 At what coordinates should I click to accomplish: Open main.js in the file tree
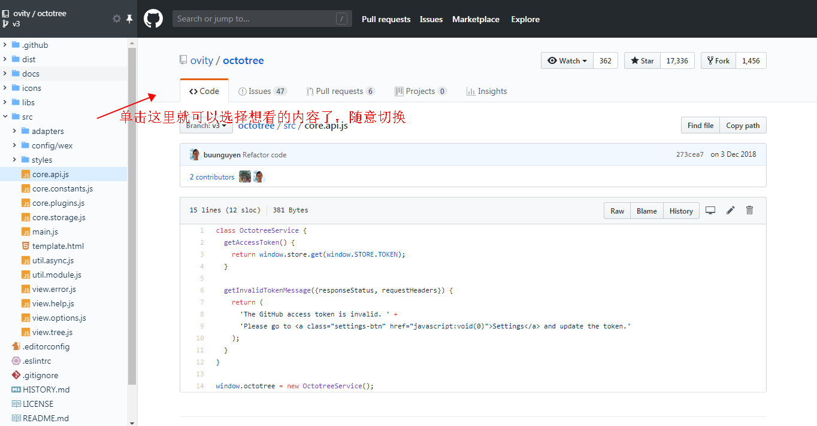(x=45, y=232)
